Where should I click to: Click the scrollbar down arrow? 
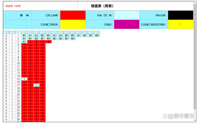[195, 120]
